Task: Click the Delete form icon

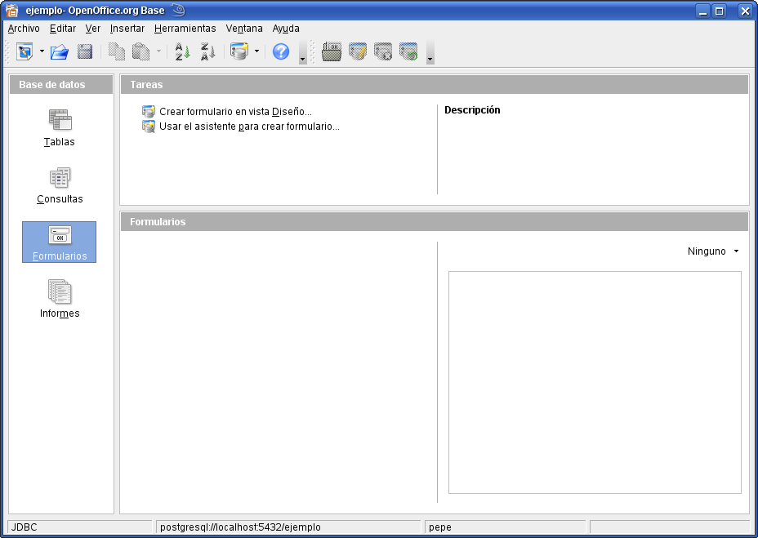Action: pos(383,51)
